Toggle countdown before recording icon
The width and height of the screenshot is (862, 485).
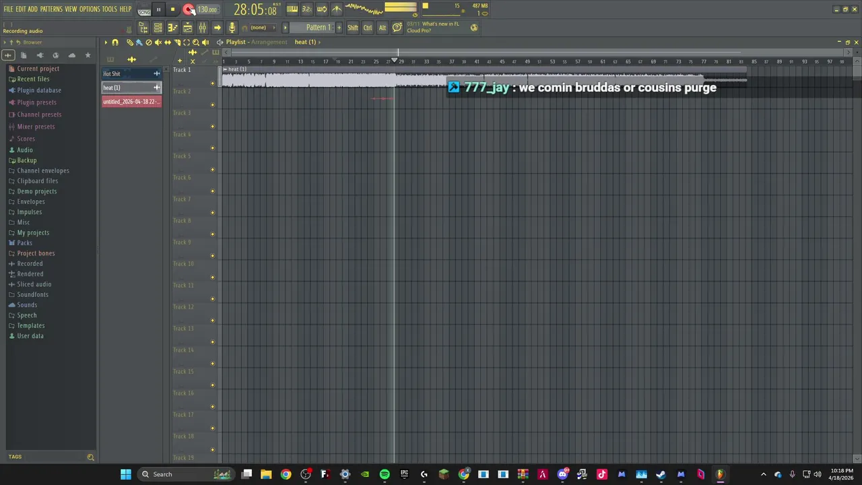tap(307, 9)
